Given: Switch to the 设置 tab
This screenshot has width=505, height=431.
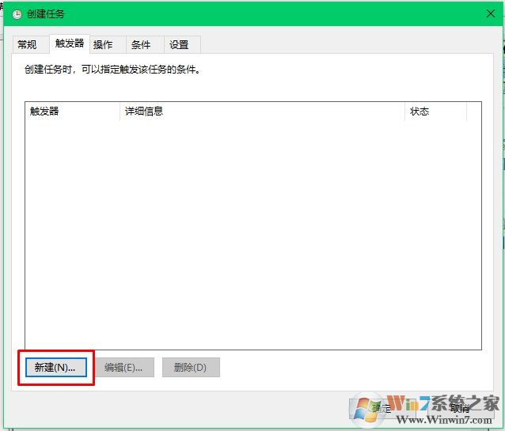Looking at the screenshot, I should point(179,45).
